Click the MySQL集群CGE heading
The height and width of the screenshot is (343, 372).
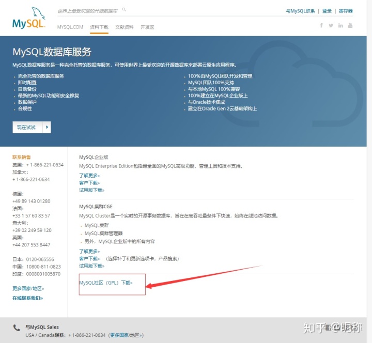click(96, 207)
